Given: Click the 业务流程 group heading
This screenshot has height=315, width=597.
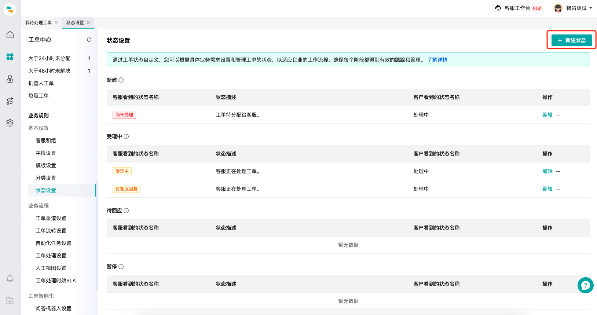Looking at the screenshot, I should tap(39, 206).
